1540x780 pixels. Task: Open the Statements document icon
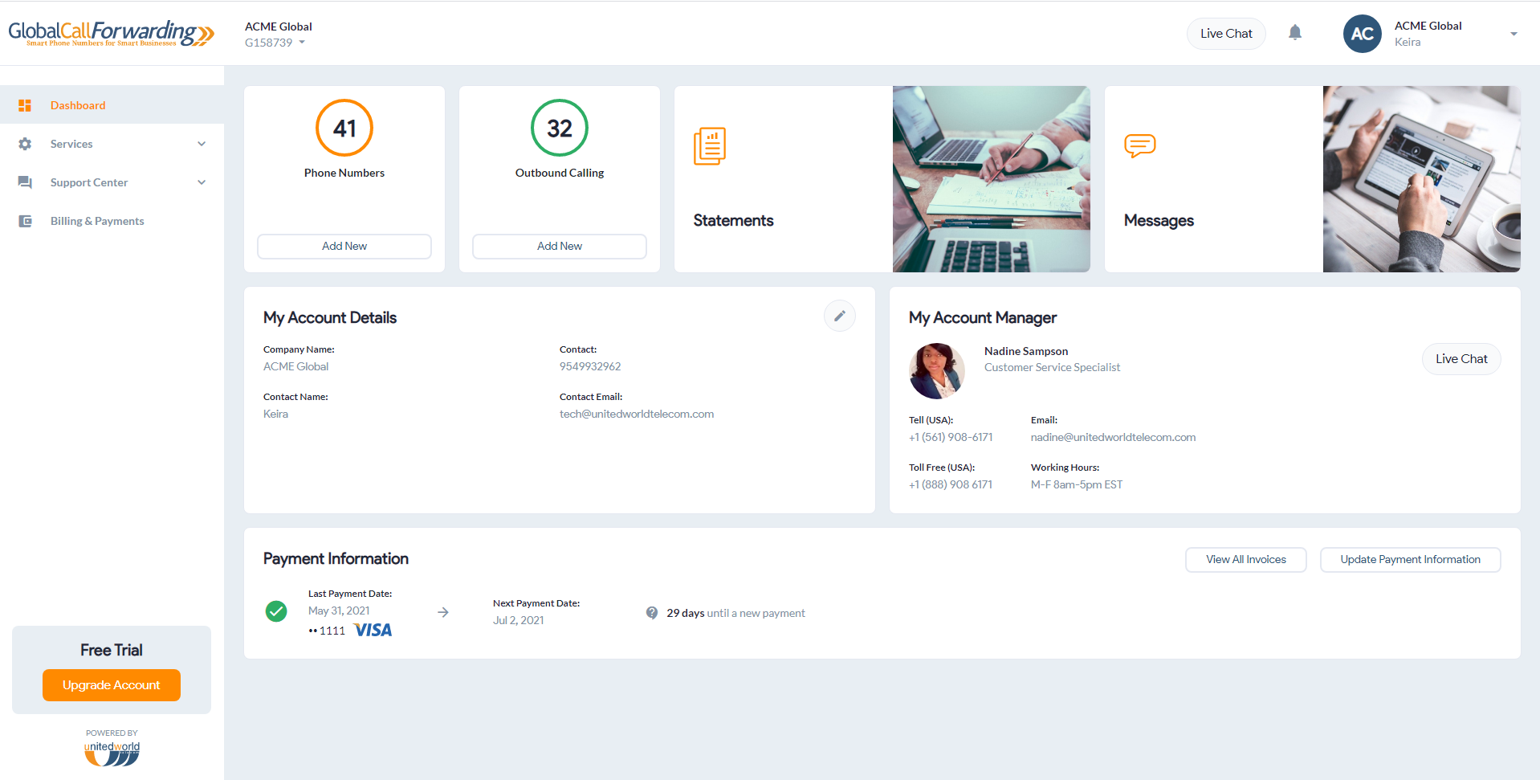tap(709, 146)
